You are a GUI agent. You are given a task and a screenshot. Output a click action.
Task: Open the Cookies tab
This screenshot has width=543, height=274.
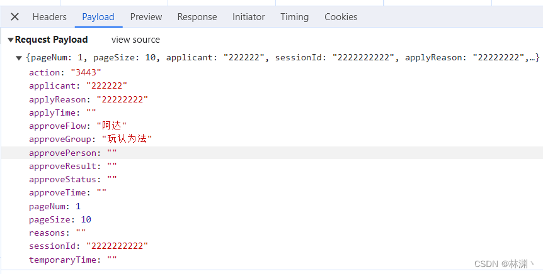coord(341,17)
